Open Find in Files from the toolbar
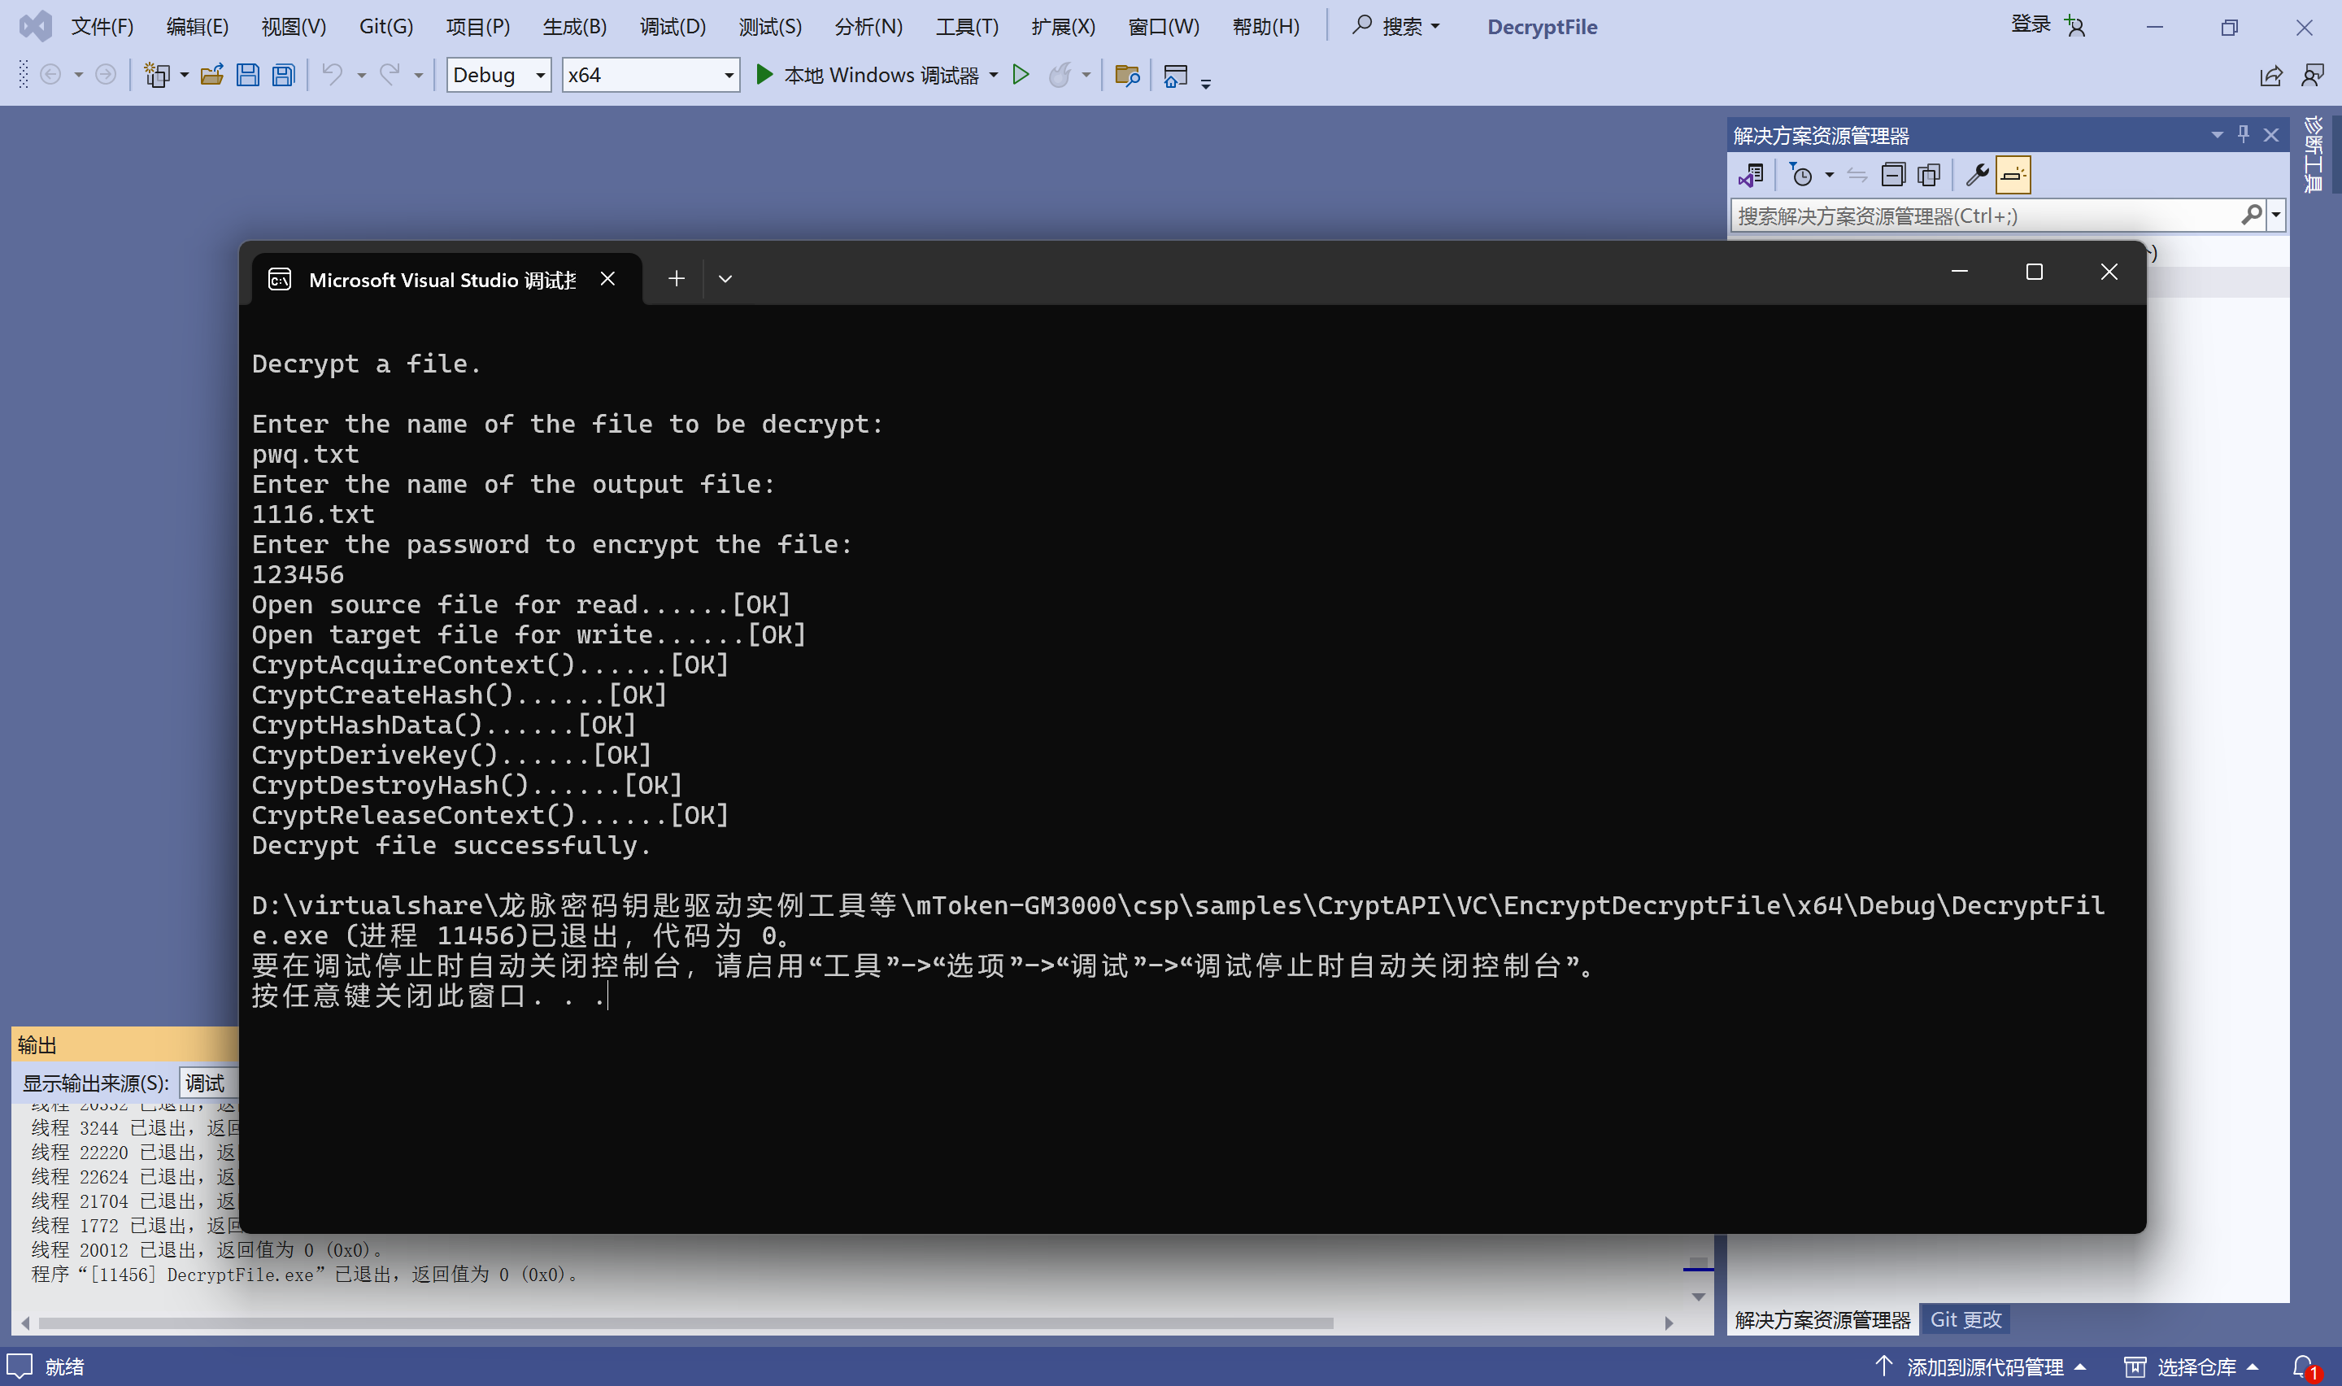The image size is (2342, 1386). coord(1126,75)
